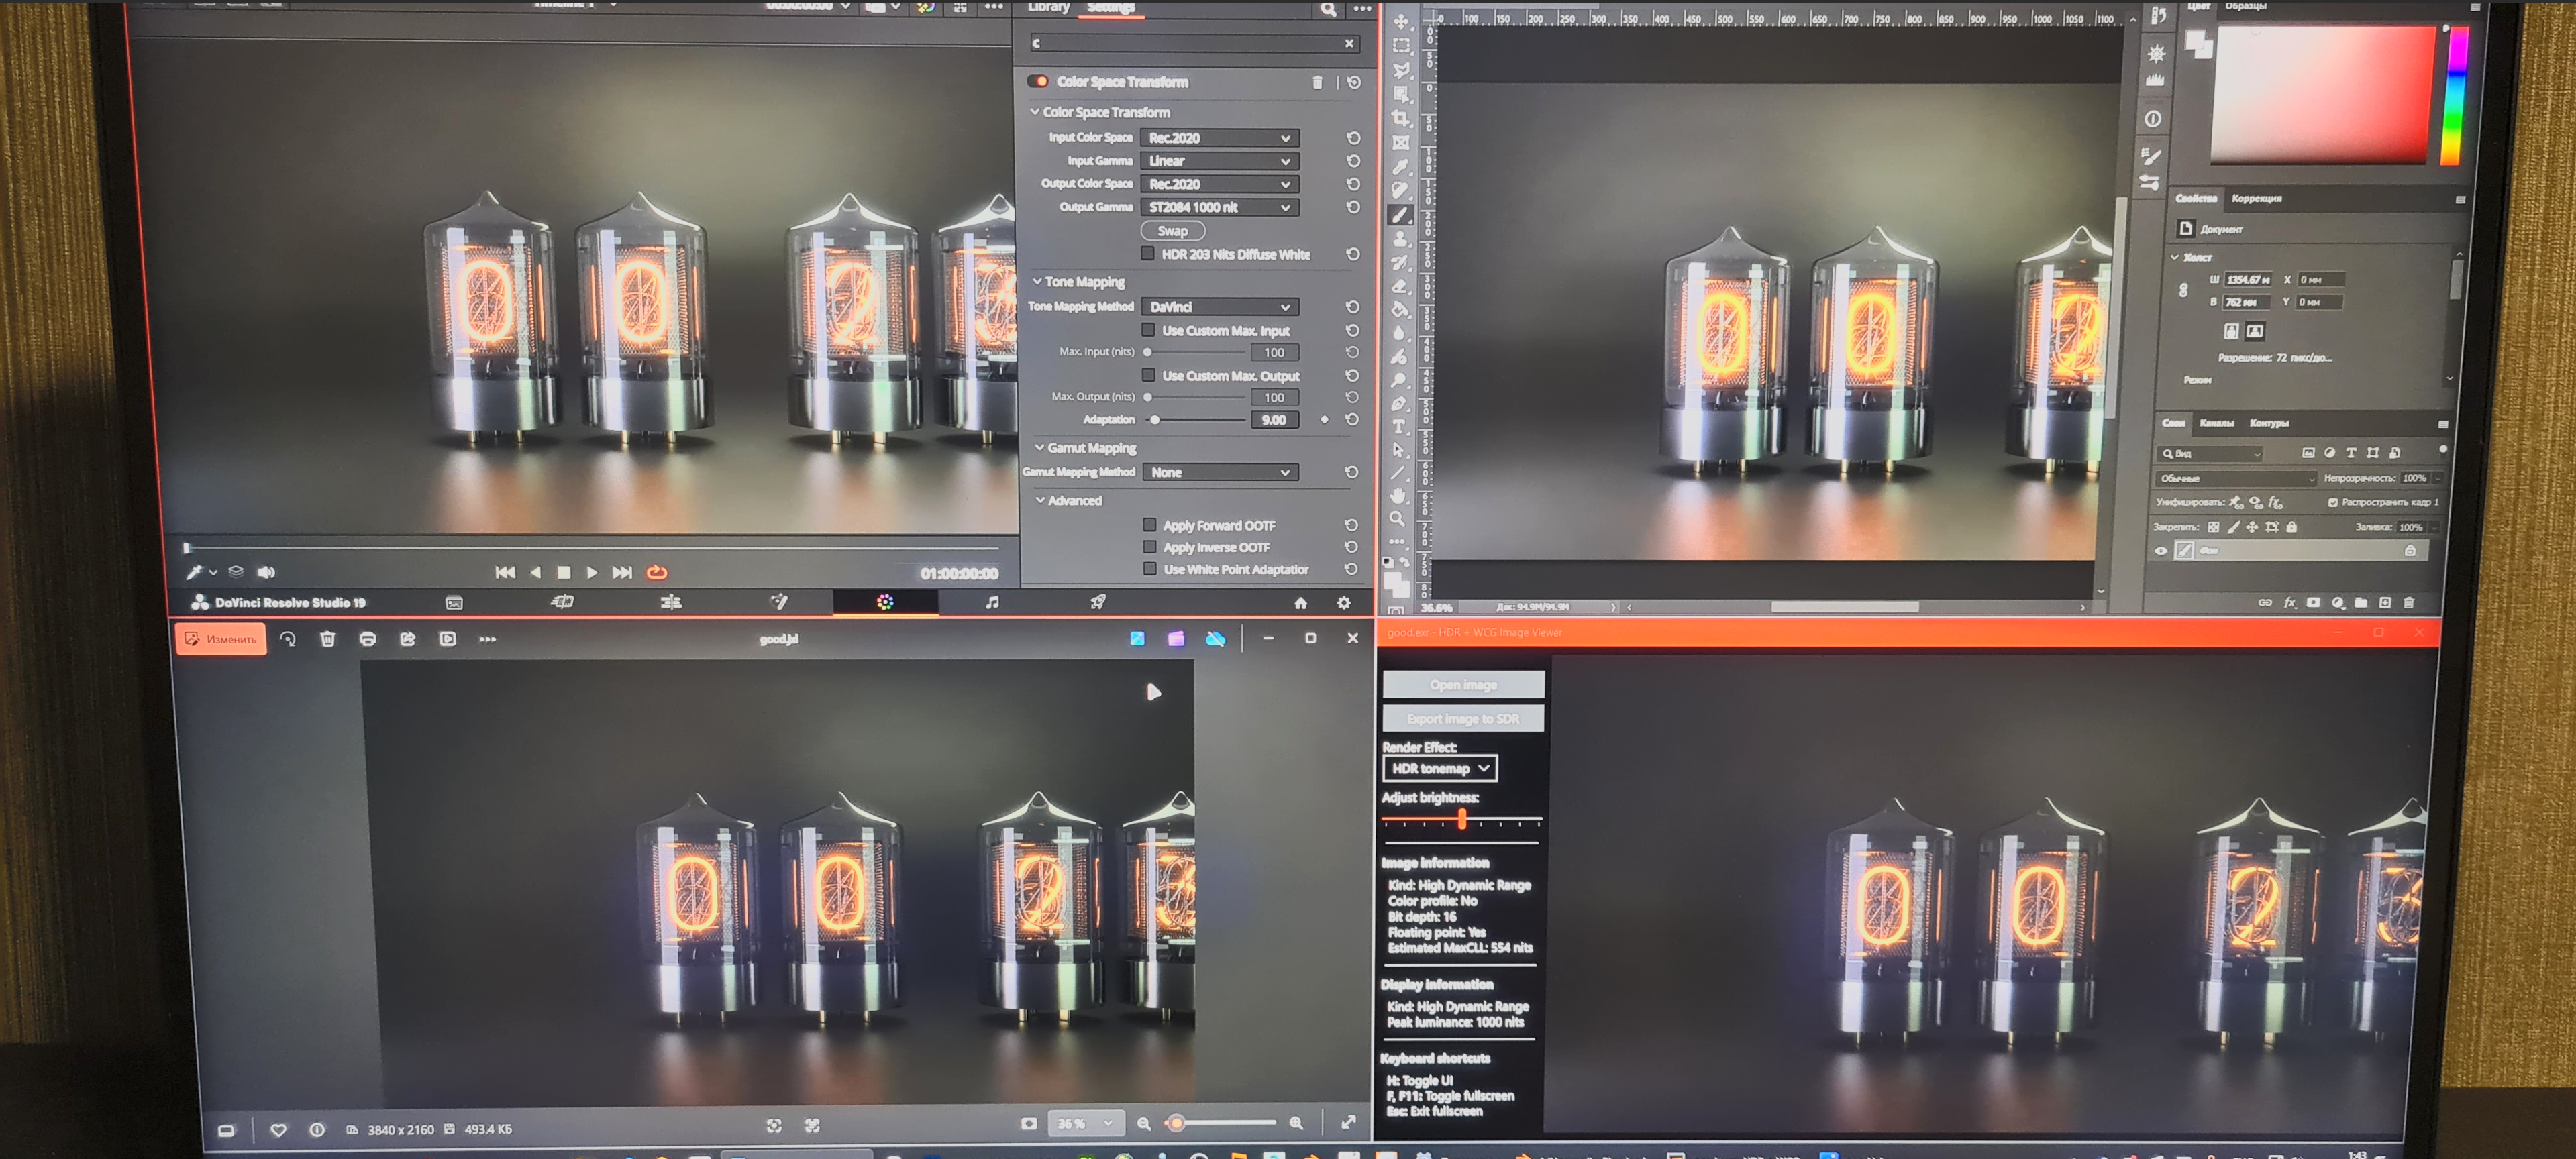This screenshot has height=1159, width=2576.
Task: Select the Crop tool in Photoshop toolbar
Action: coord(1401,119)
